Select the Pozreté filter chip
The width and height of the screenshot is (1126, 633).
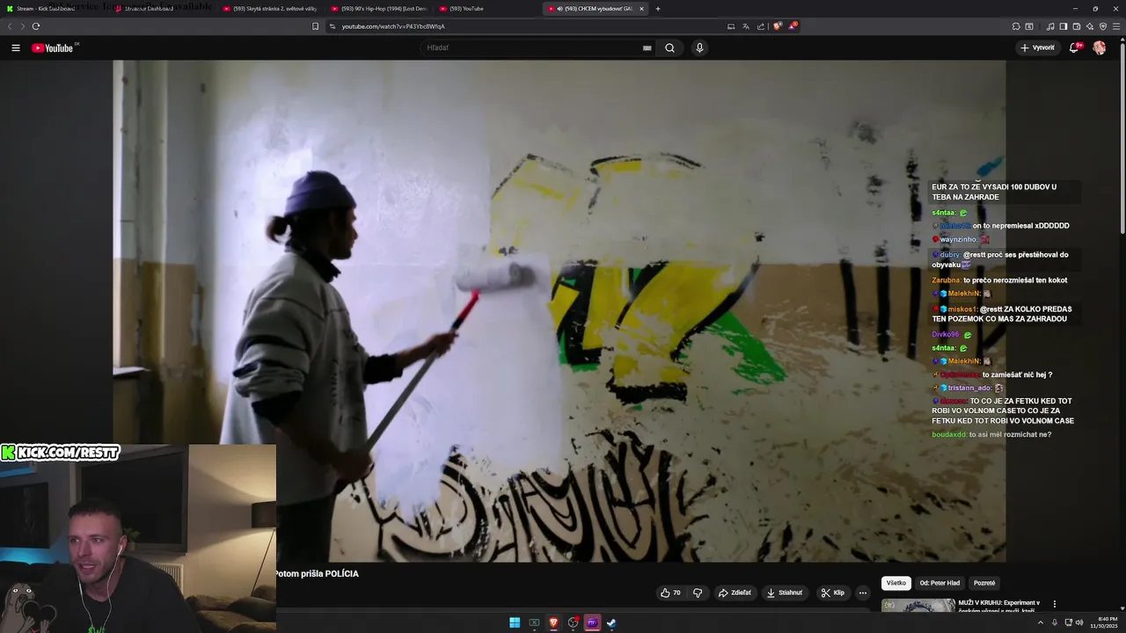(984, 583)
